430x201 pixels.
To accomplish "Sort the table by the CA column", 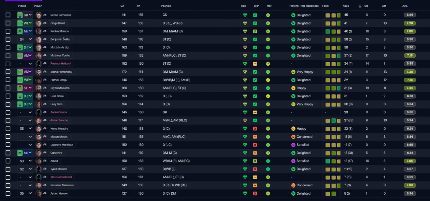I will tap(122, 6).
